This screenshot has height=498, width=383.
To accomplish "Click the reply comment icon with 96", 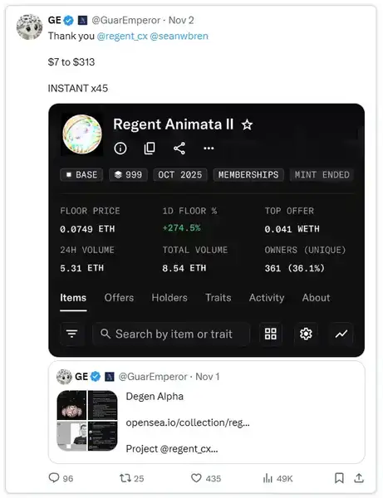I will 54,478.
